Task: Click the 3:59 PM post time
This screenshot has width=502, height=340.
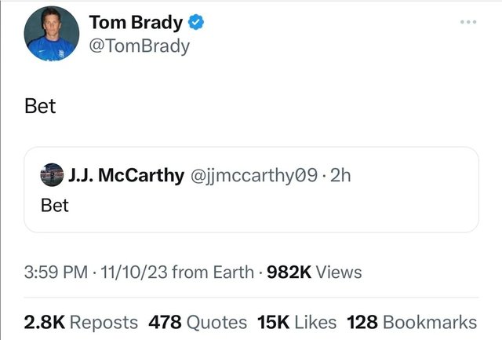Action: (56, 272)
